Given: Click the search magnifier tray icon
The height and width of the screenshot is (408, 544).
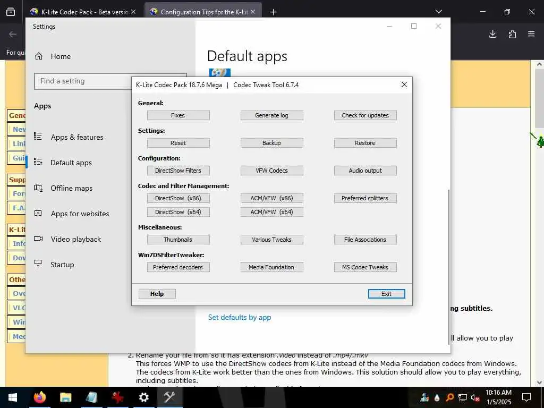Looking at the screenshot, I should pyautogui.click(x=450, y=398).
